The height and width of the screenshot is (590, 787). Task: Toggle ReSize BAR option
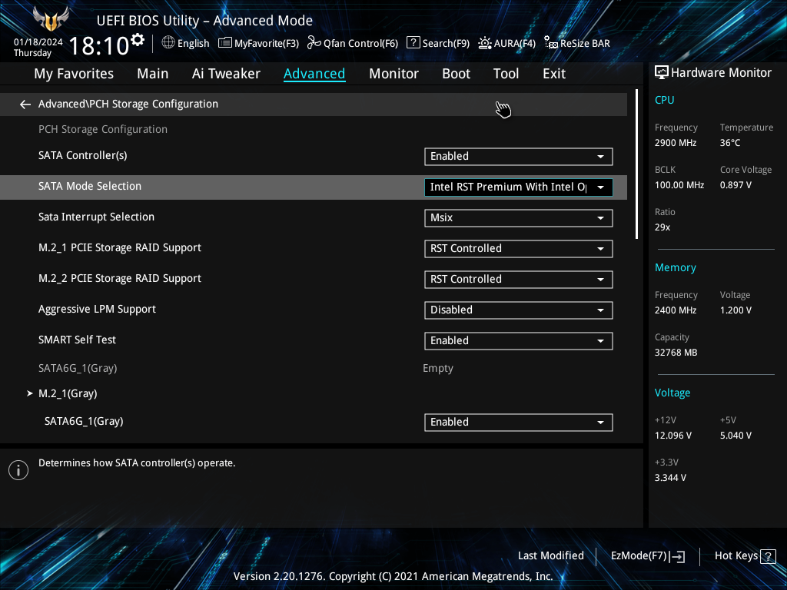[x=585, y=44]
